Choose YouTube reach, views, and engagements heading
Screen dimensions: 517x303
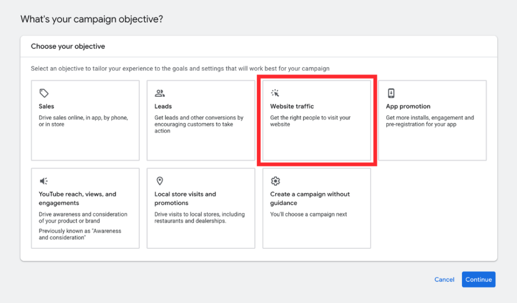(x=77, y=199)
